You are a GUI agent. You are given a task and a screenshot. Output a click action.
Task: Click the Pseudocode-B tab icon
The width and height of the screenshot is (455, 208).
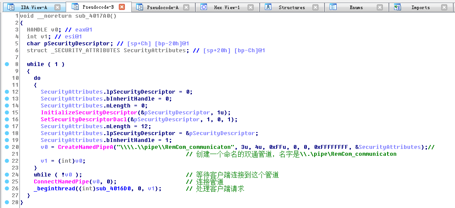point(75,7)
